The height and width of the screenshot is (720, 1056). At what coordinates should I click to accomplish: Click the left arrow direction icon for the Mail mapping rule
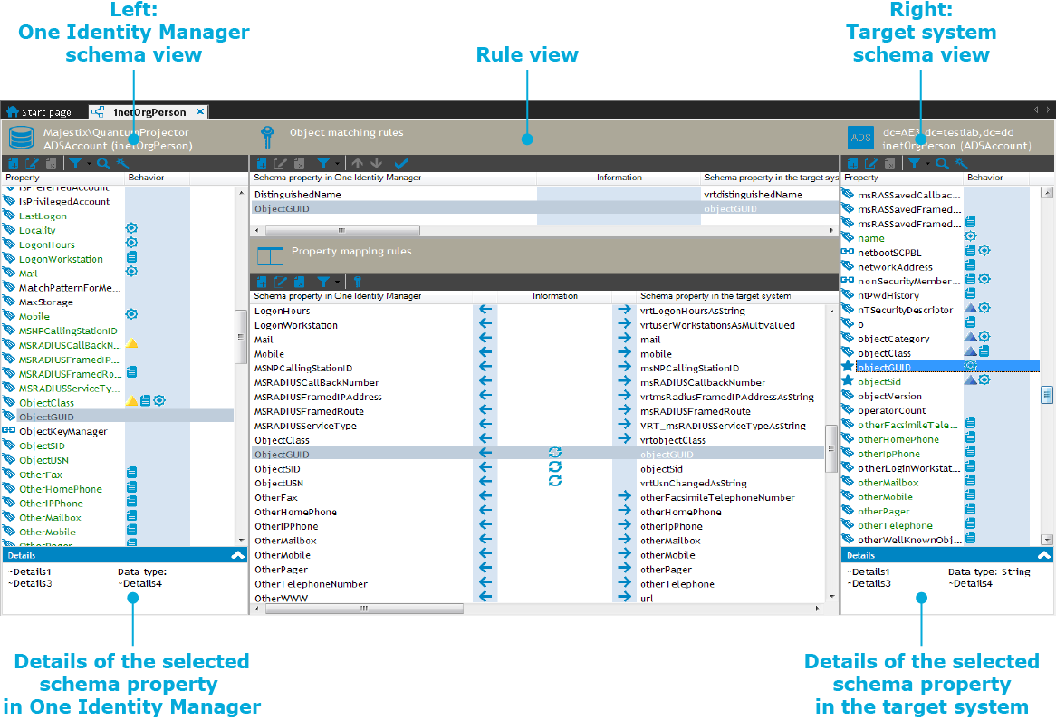point(485,338)
